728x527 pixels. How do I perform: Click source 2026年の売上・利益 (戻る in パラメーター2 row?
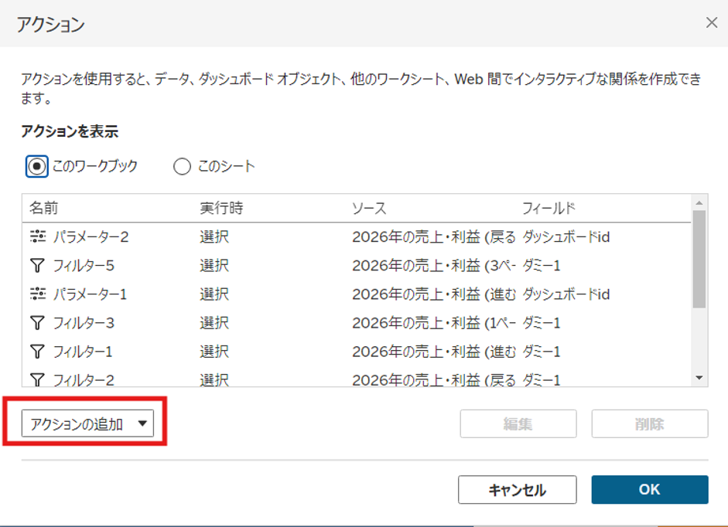tap(434, 236)
